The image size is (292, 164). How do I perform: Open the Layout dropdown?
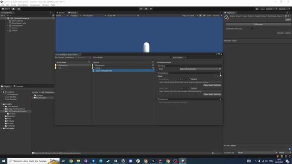[x=284, y=9]
